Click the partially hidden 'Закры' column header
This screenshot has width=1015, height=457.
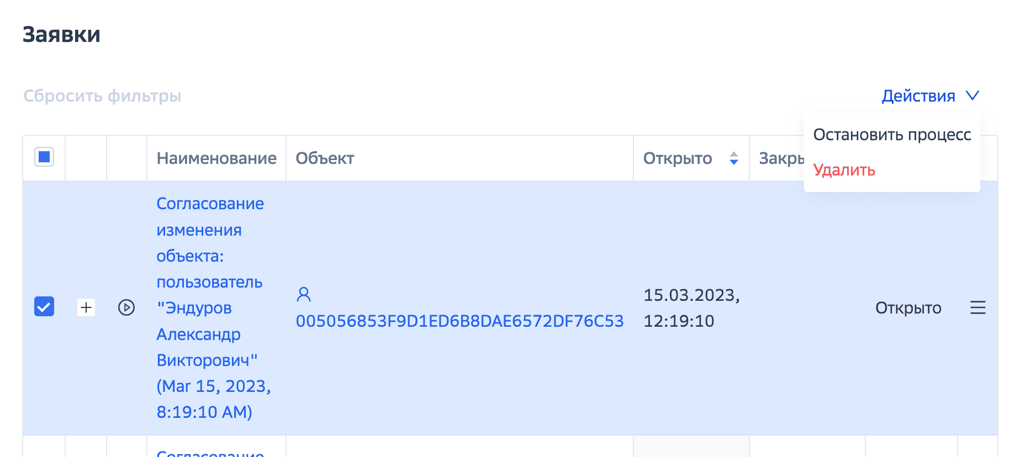[781, 158]
